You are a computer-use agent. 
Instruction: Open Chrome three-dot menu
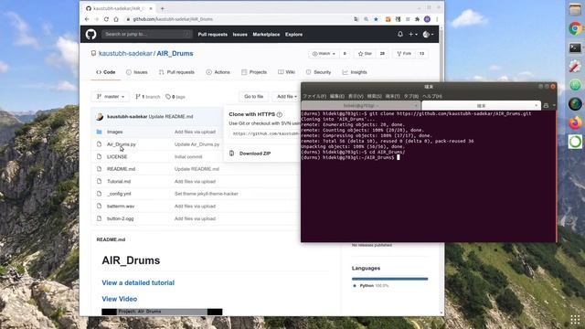click(437, 19)
